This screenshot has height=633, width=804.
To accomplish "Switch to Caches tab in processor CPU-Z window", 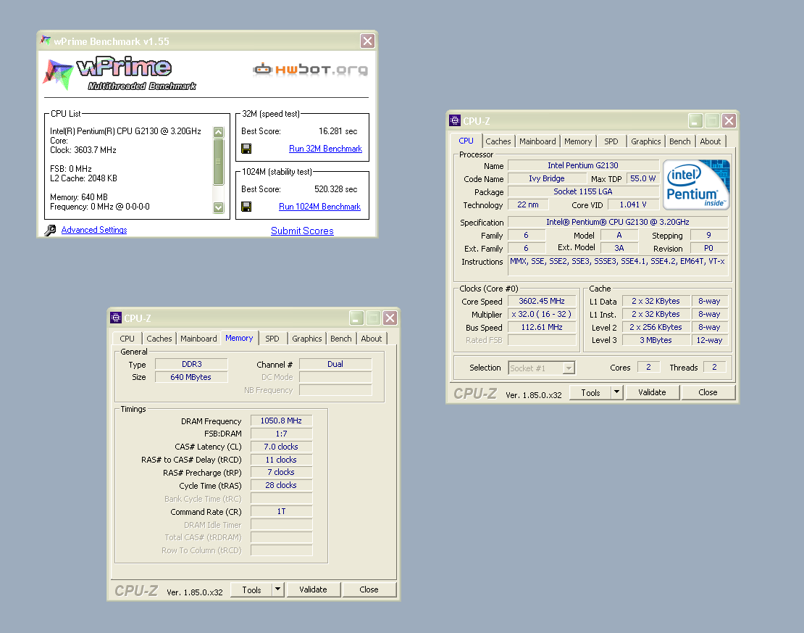I will pos(498,141).
